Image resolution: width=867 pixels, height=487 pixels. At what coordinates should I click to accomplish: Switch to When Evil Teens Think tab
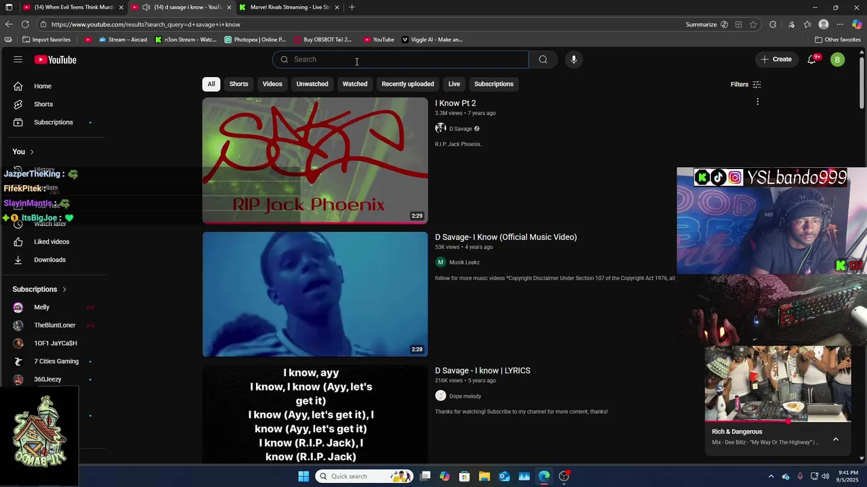72,7
